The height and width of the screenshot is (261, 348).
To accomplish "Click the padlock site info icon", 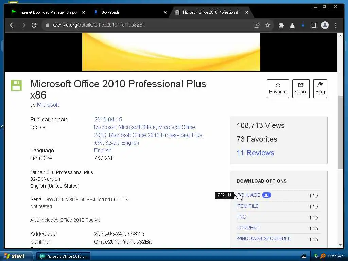I will point(47,25).
